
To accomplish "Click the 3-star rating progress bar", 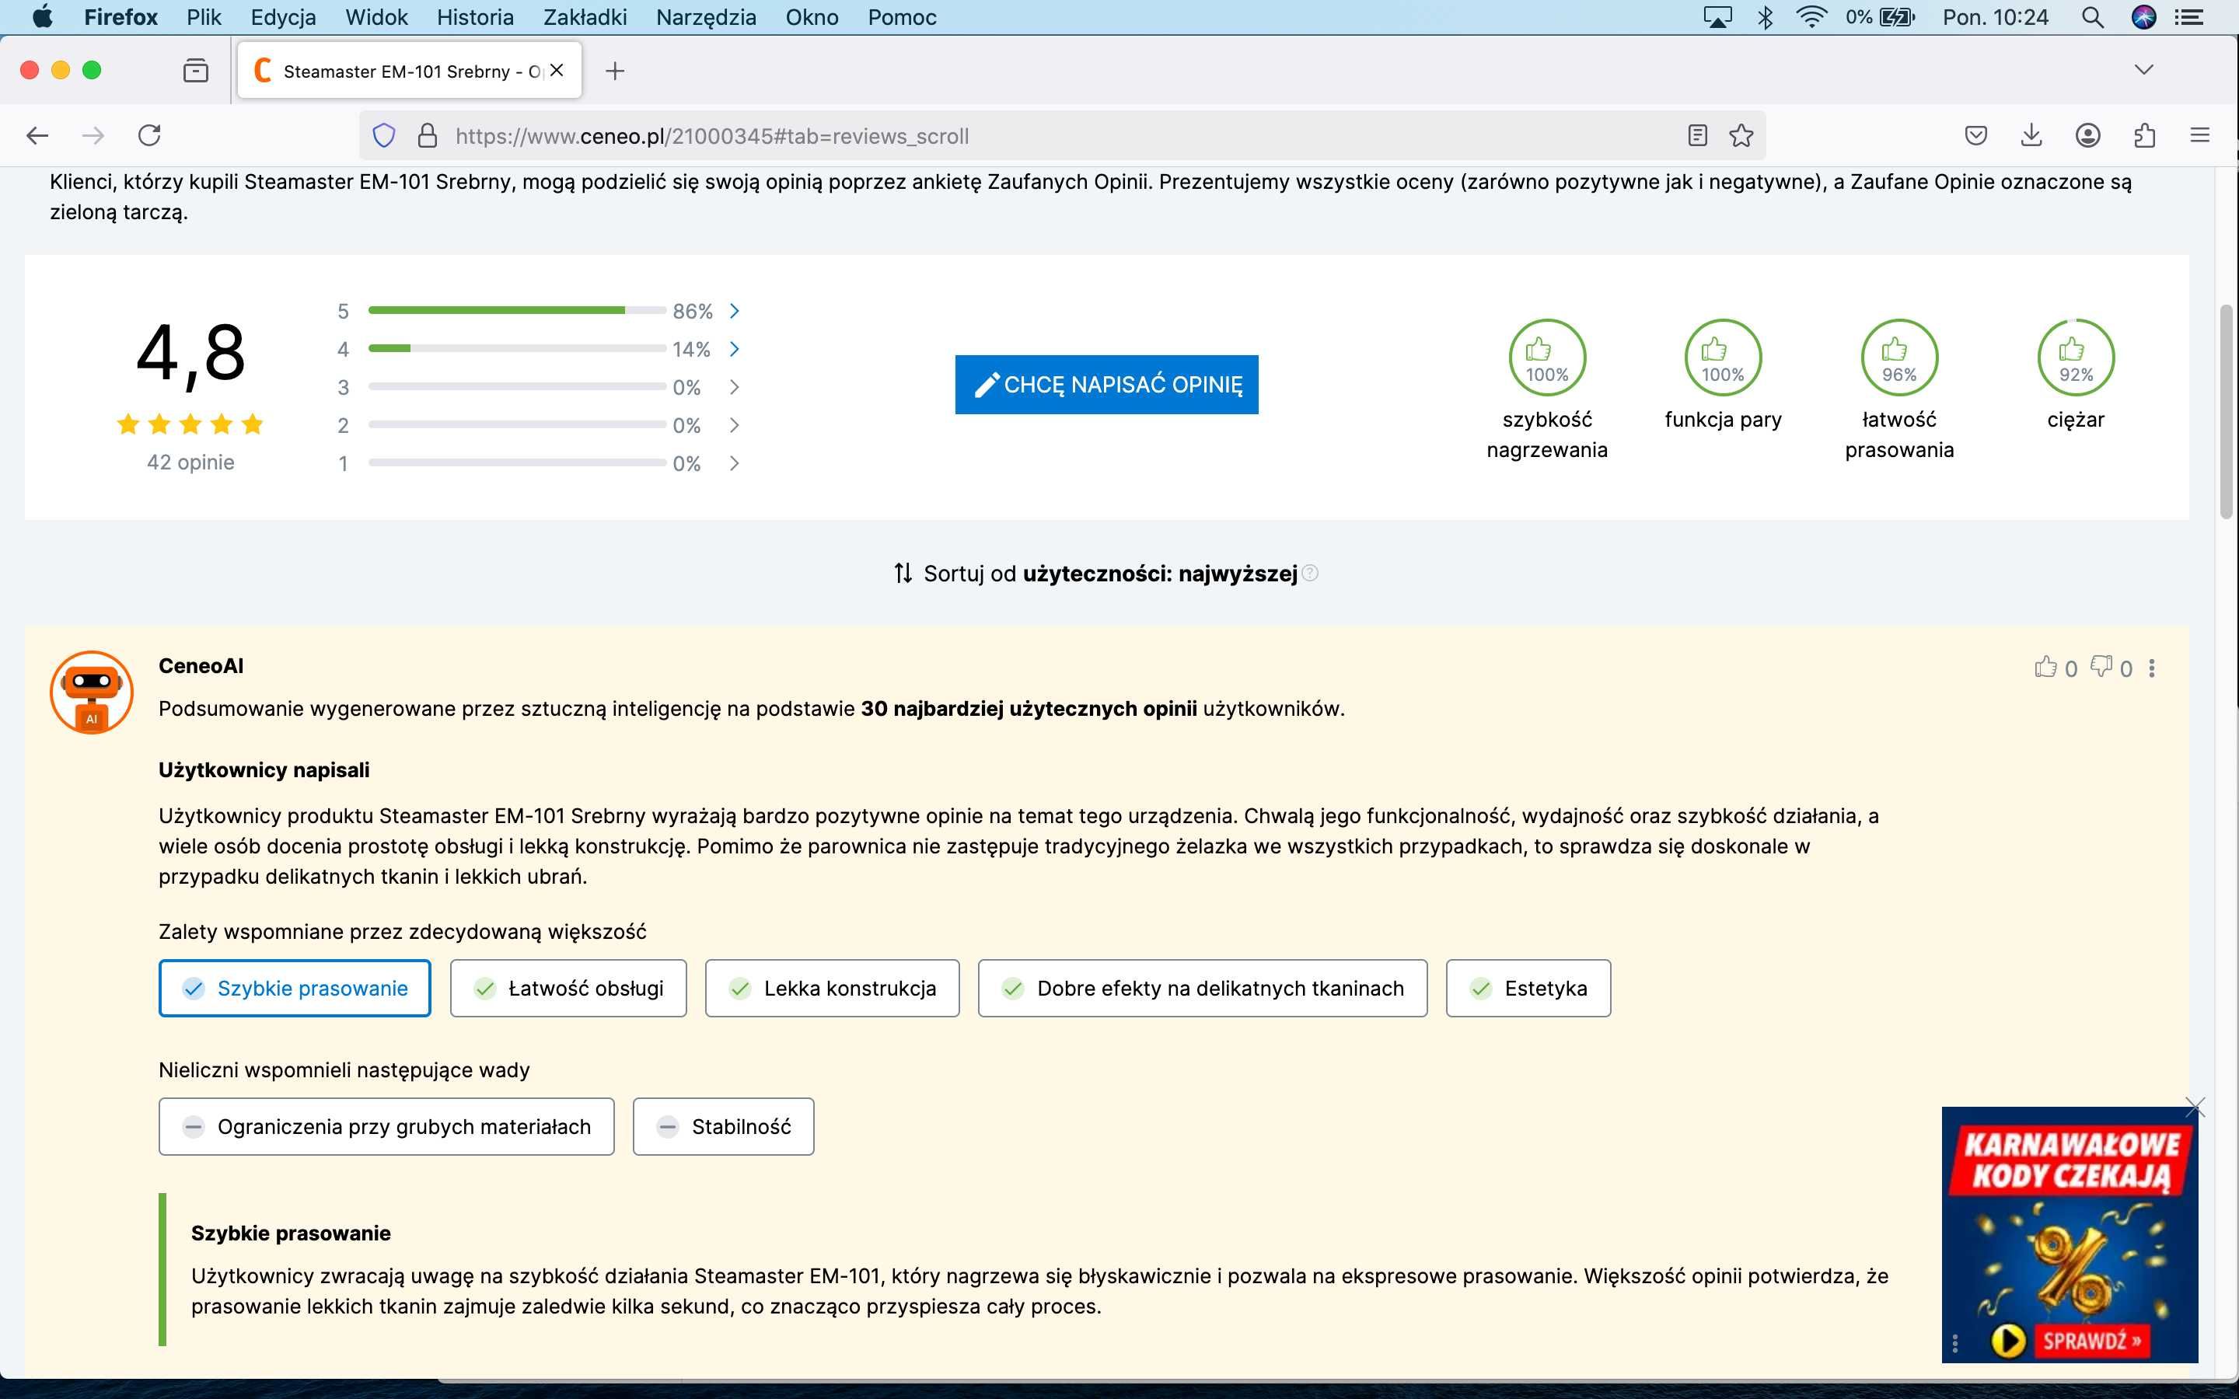I will tap(517, 386).
